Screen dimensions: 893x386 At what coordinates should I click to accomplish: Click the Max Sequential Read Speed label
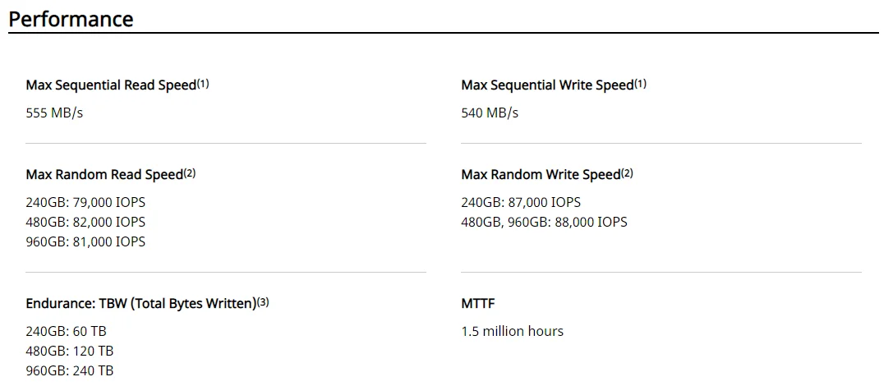pyautogui.click(x=111, y=85)
